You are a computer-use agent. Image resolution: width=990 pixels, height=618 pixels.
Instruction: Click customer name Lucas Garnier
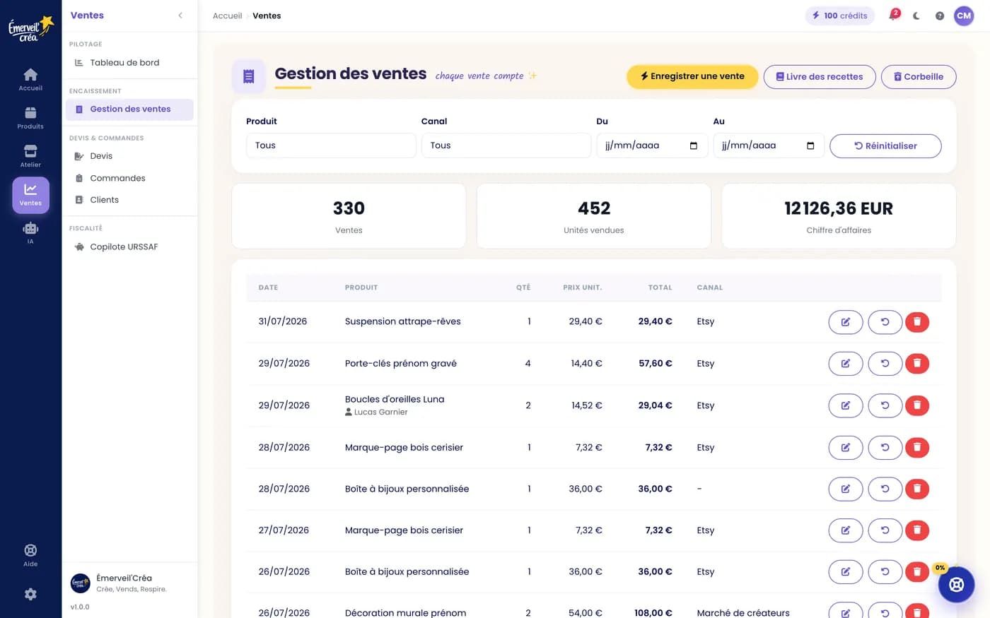(380, 412)
